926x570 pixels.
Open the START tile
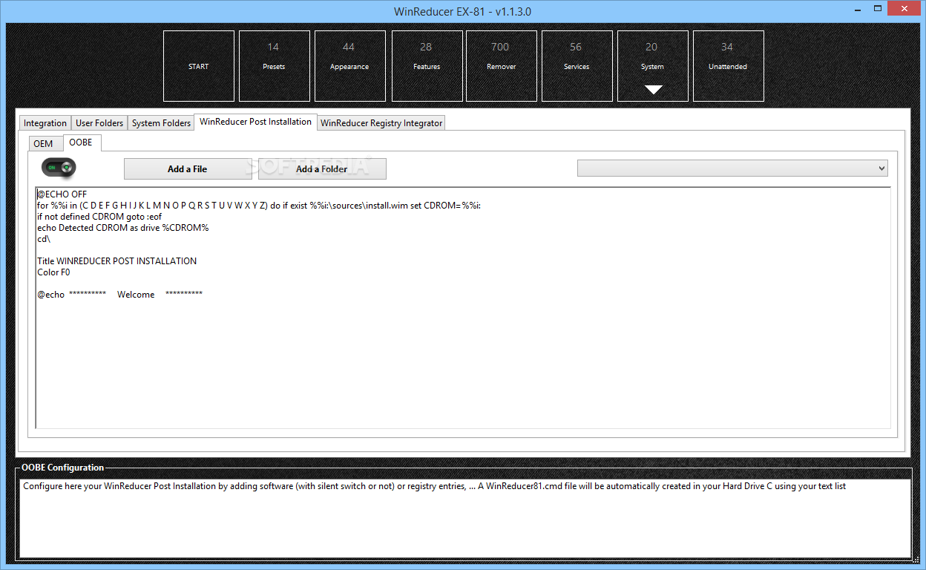tap(199, 66)
